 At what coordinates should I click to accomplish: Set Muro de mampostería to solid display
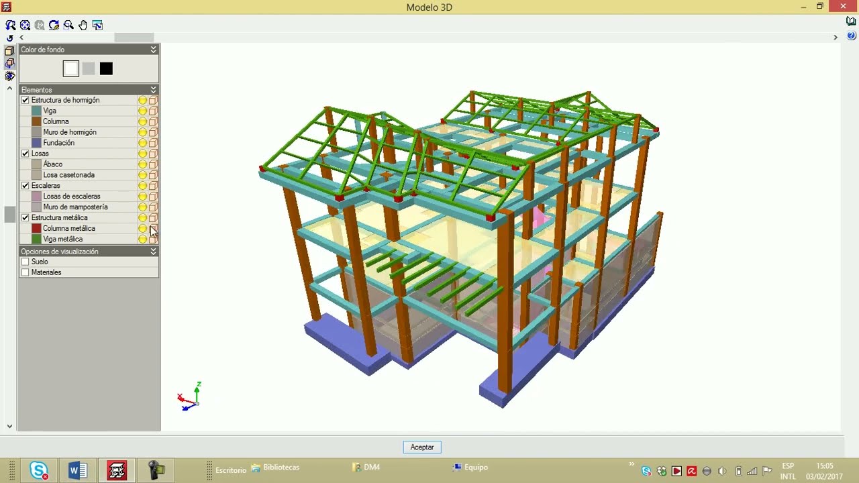click(x=142, y=208)
